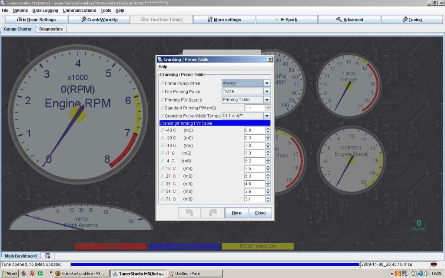Expand the Fire Priming Pulse dropdown
This screenshot has width=445, height=278.
pyautogui.click(x=267, y=92)
